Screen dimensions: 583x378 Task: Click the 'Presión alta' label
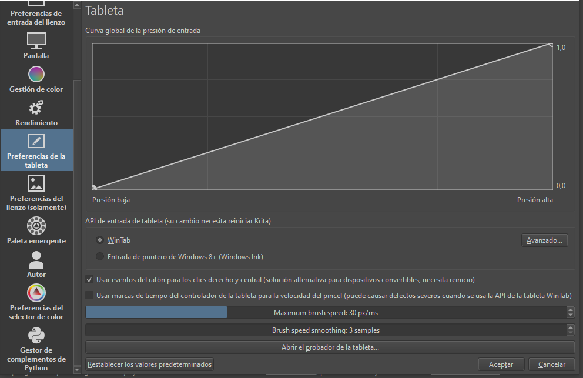(535, 200)
